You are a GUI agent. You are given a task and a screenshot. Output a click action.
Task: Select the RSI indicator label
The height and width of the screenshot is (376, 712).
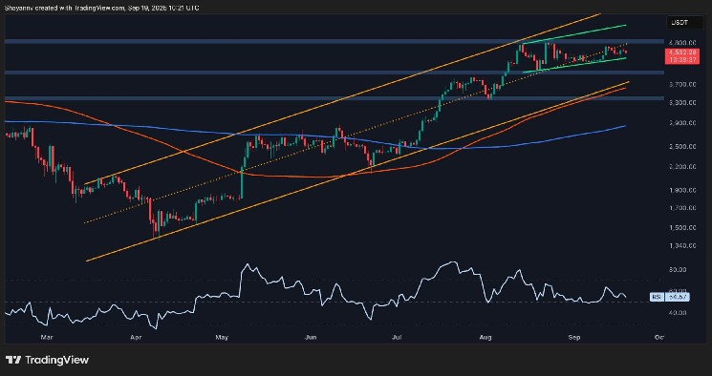coord(657,298)
